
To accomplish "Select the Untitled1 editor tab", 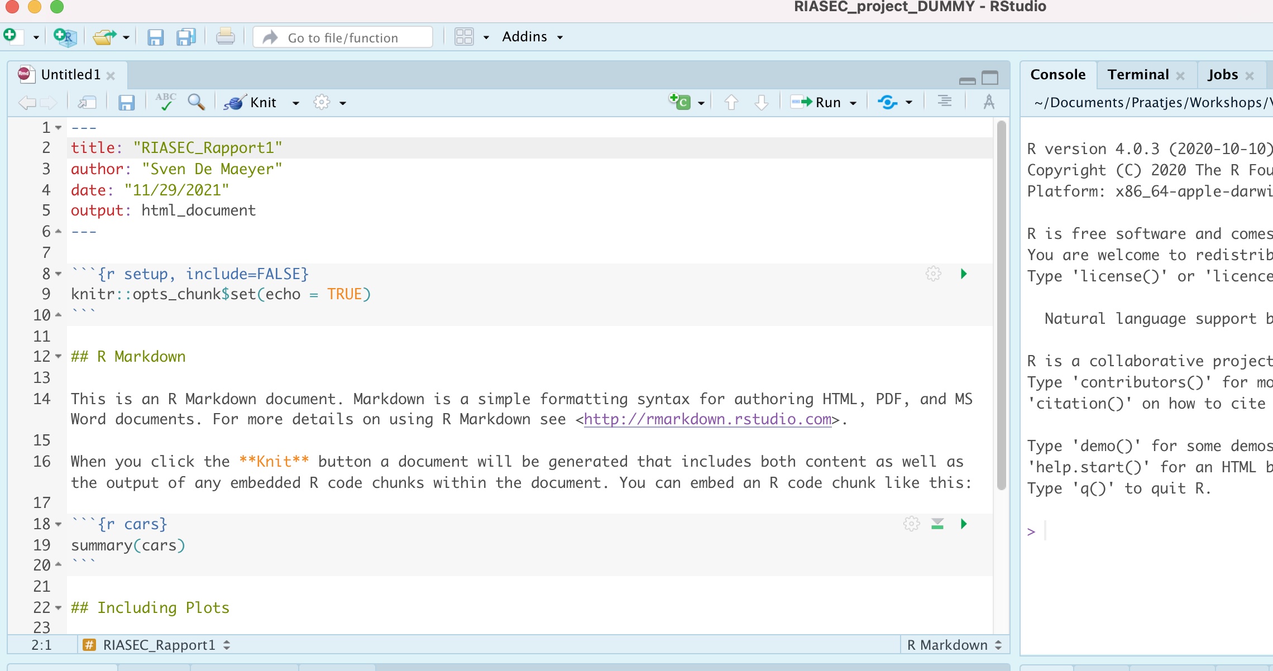I will [x=70, y=75].
